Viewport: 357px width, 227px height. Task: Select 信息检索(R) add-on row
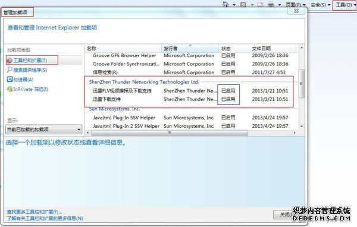pyautogui.click(x=191, y=72)
